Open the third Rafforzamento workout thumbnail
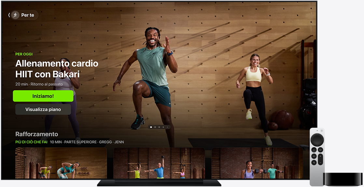364x187 pixels. coord(257,163)
